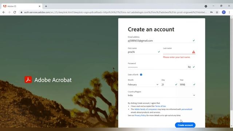The width and height of the screenshot is (233, 131).
Task: Click the browser back arrow
Action: click(4, 12)
